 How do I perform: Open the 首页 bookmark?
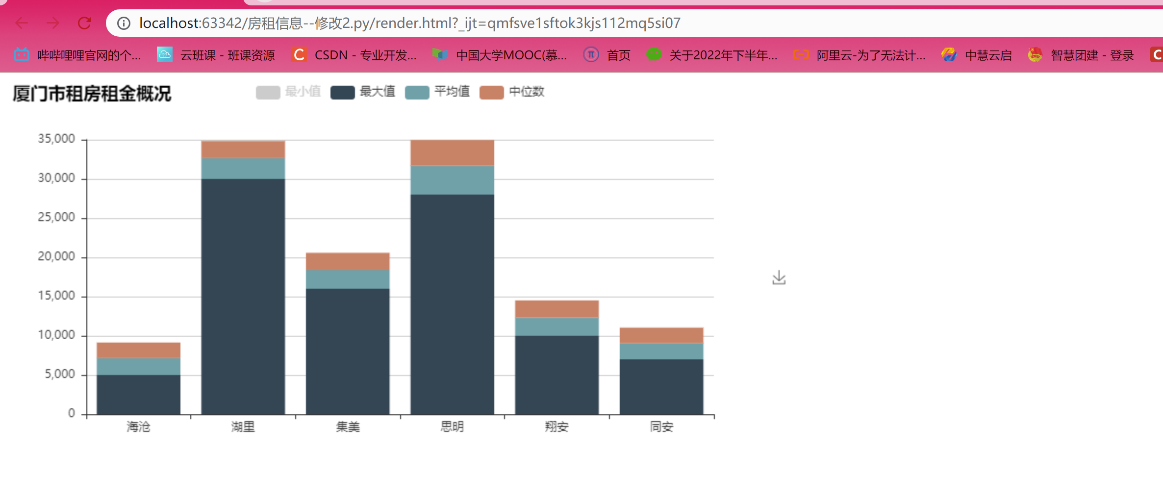coord(607,55)
